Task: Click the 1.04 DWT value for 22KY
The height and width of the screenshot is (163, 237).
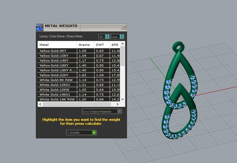Action: point(100,75)
